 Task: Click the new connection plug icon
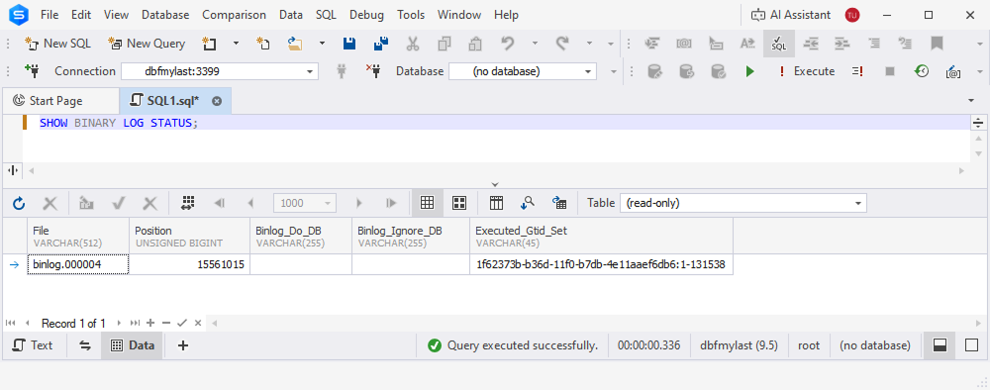(33, 71)
